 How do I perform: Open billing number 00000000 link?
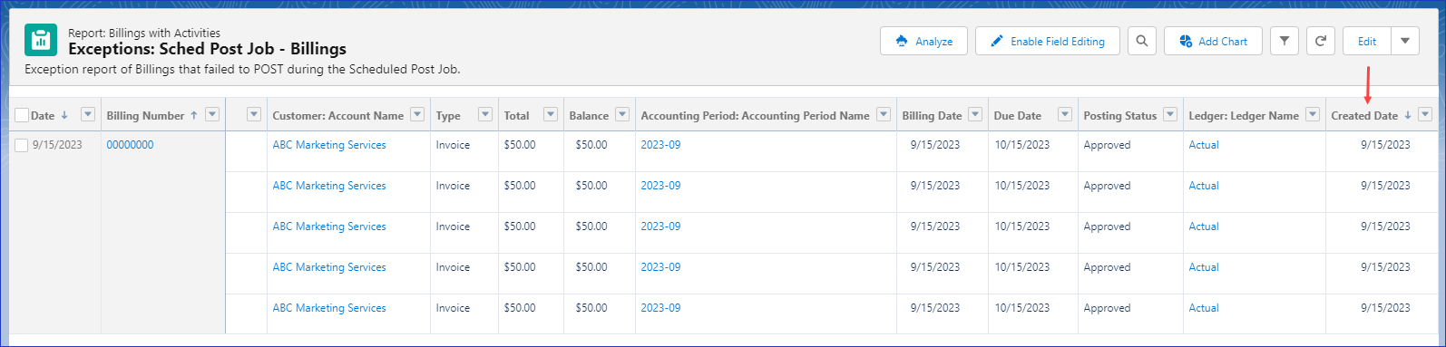tap(130, 145)
